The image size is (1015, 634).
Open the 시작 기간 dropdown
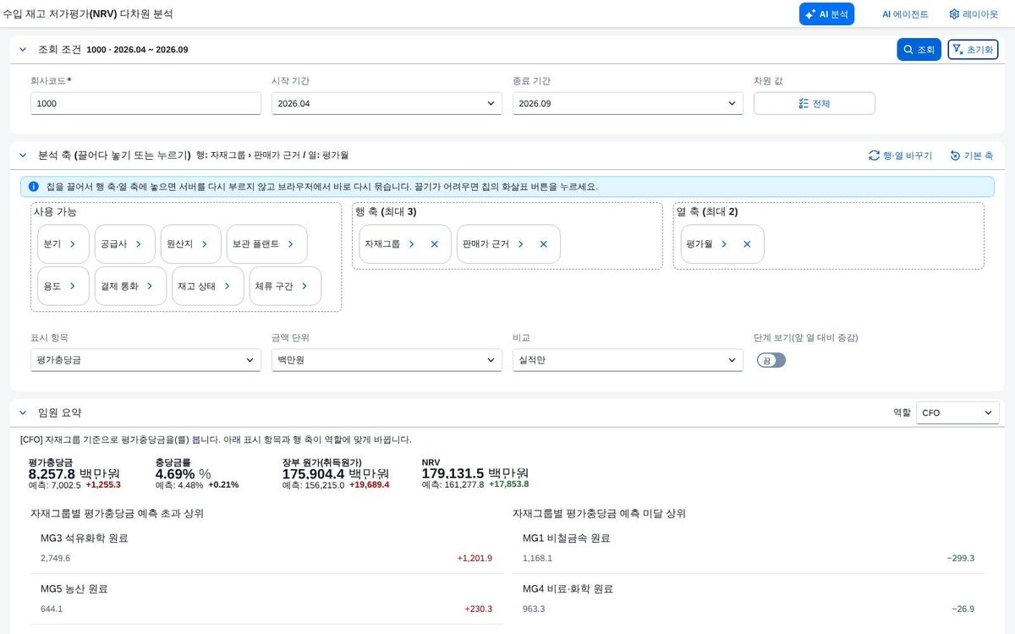[387, 103]
